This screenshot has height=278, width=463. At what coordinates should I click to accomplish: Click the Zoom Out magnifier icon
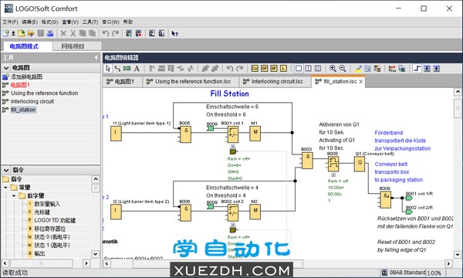[x=342, y=69]
